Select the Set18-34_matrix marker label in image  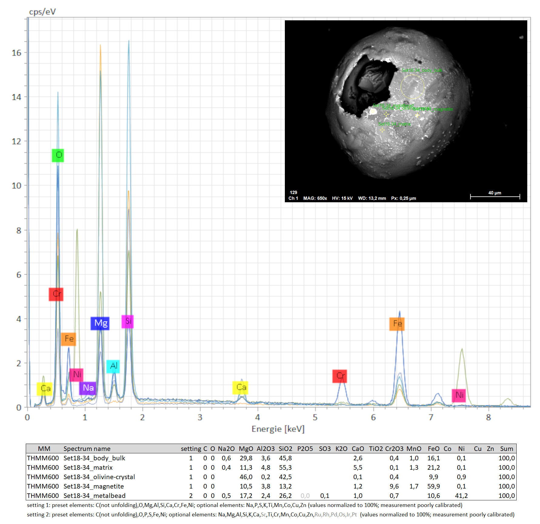click(x=394, y=124)
